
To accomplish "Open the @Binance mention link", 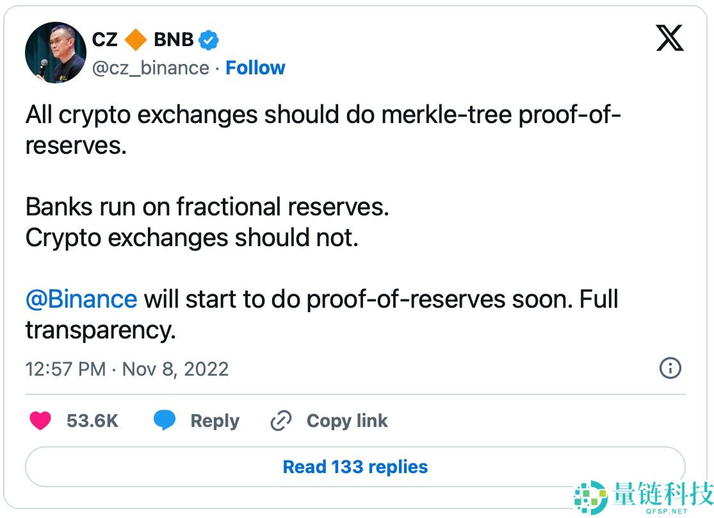I will click(x=81, y=299).
